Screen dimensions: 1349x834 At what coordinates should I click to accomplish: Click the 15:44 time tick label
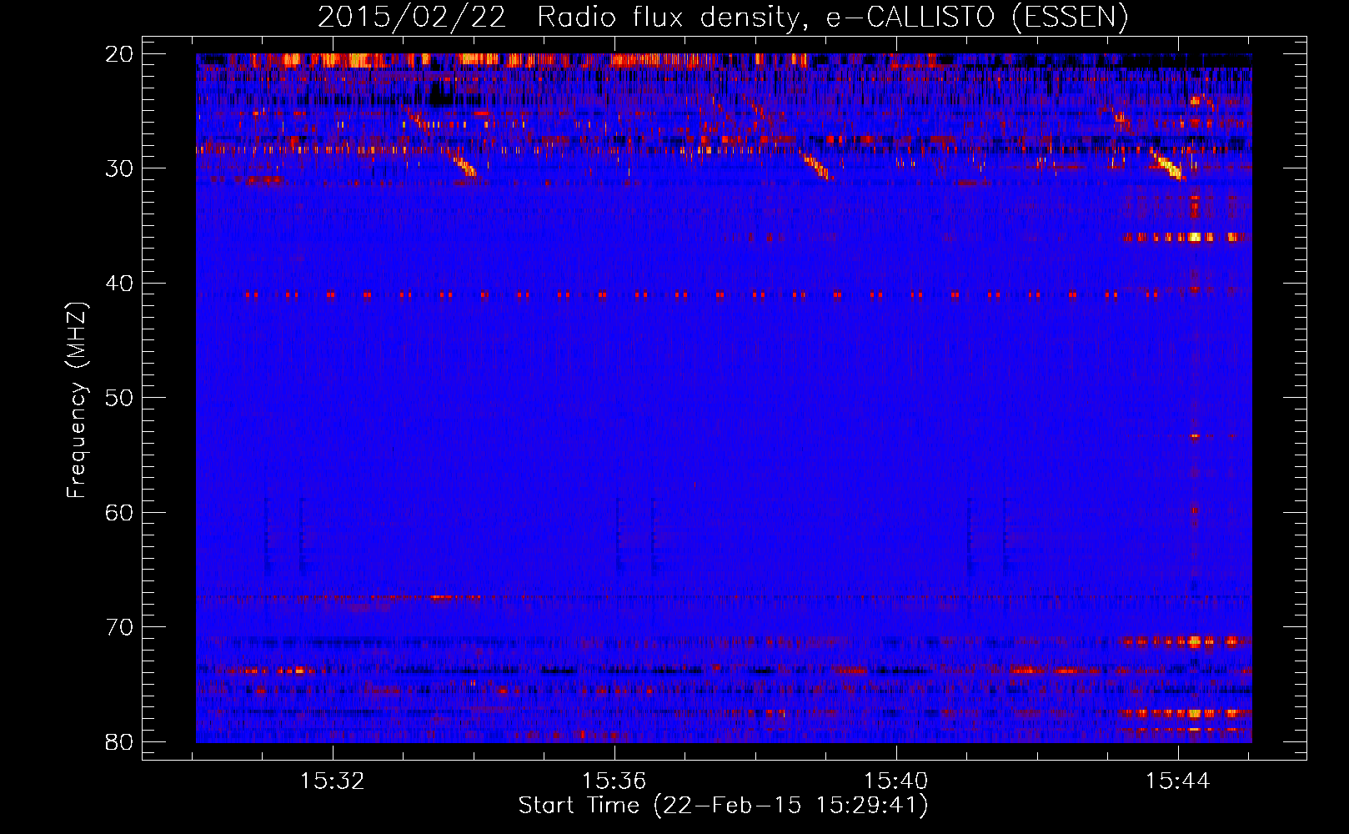point(1177,781)
